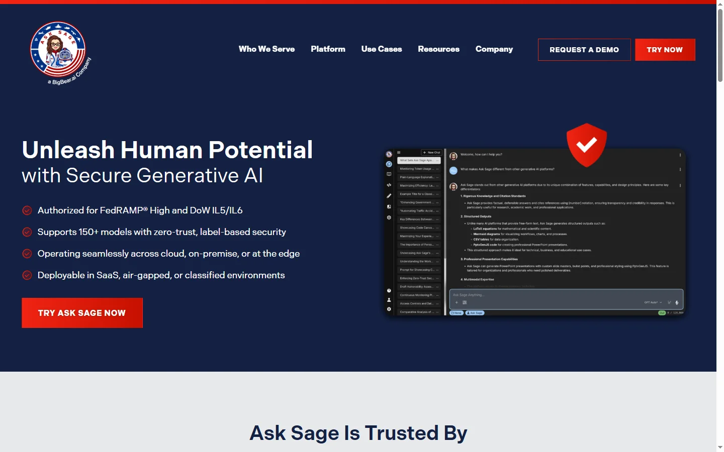Click the red Try Now button
724x452 pixels.
[x=665, y=50]
